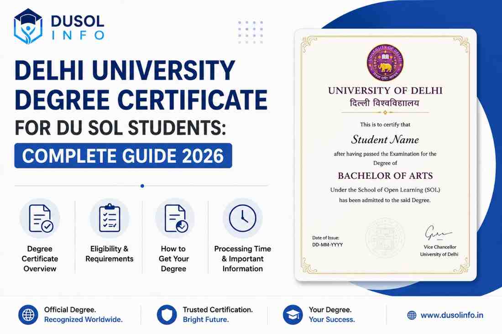Click the Processing Time clock icon
Viewport: 502px width, 334px height.
pyautogui.click(x=242, y=218)
